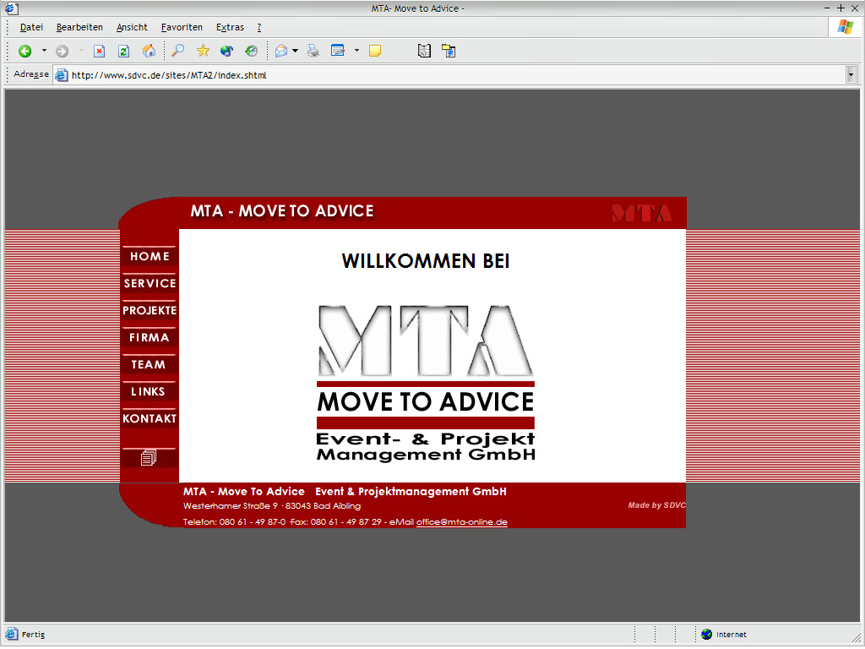Click the browser Back arrow button
This screenshot has height=649, width=865.
25,51
